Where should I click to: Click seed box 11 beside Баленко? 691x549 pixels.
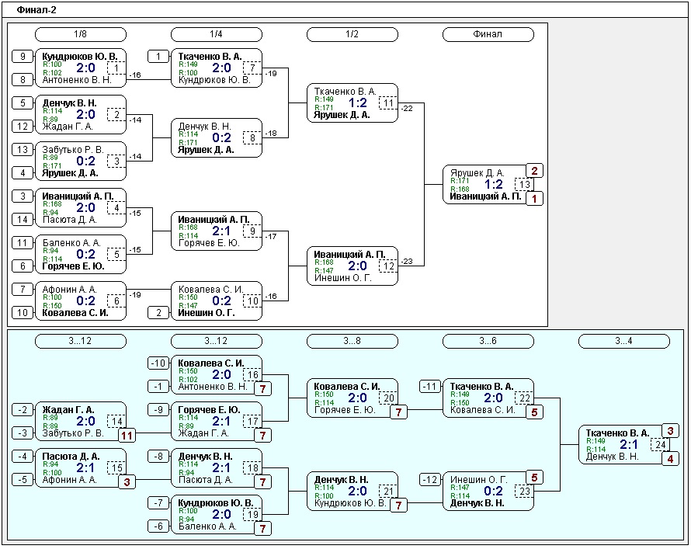click(x=23, y=243)
